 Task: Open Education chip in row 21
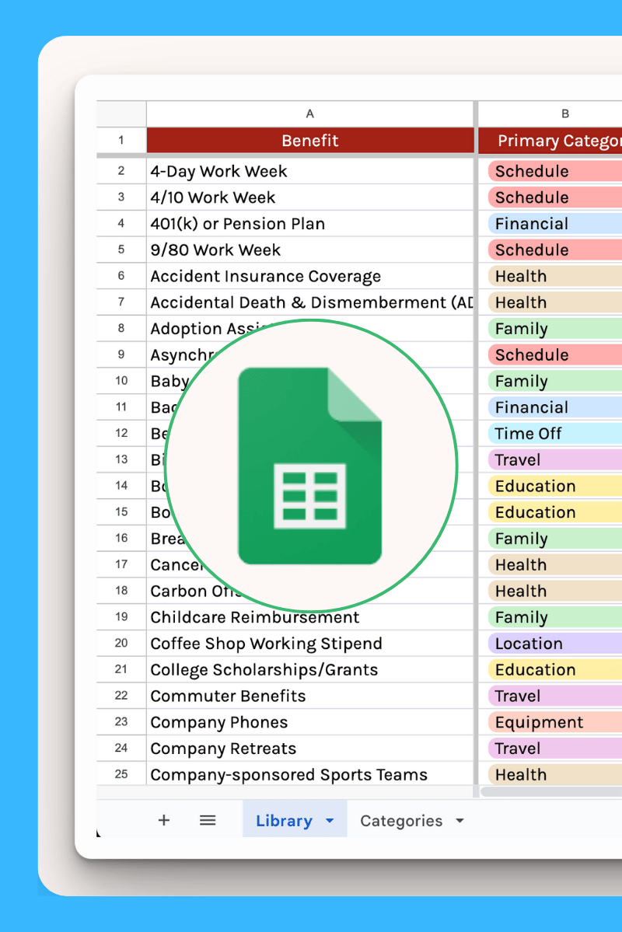coord(555,669)
